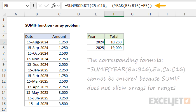This screenshot has height=112, width=196.
Task: Click amount 1,250 in the Aug-2024 row
Action: [x=59, y=42]
